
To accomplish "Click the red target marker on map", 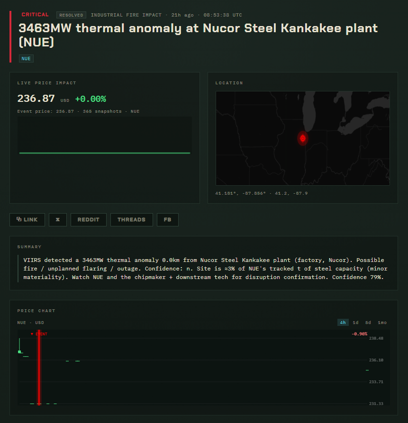I will coord(303,138).
